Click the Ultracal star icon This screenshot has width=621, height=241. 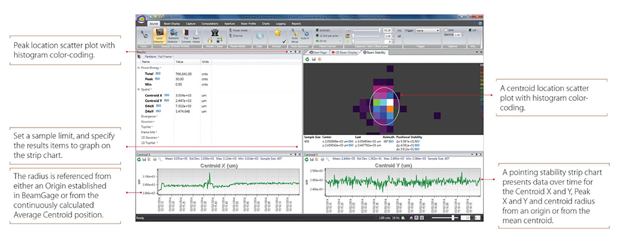pyautogui.click(x=278, y=32)
